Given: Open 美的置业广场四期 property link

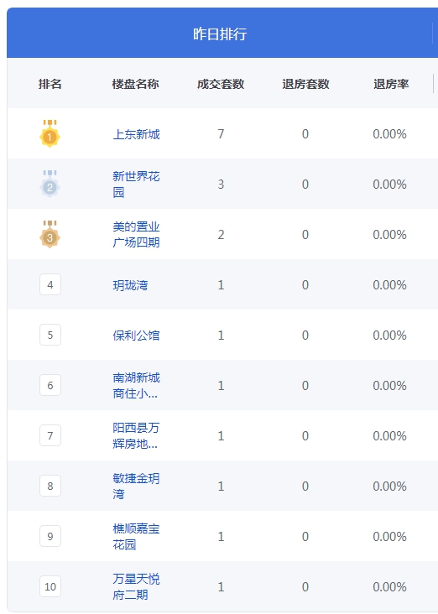Looking at the screenshot, I should pos(136,234).
